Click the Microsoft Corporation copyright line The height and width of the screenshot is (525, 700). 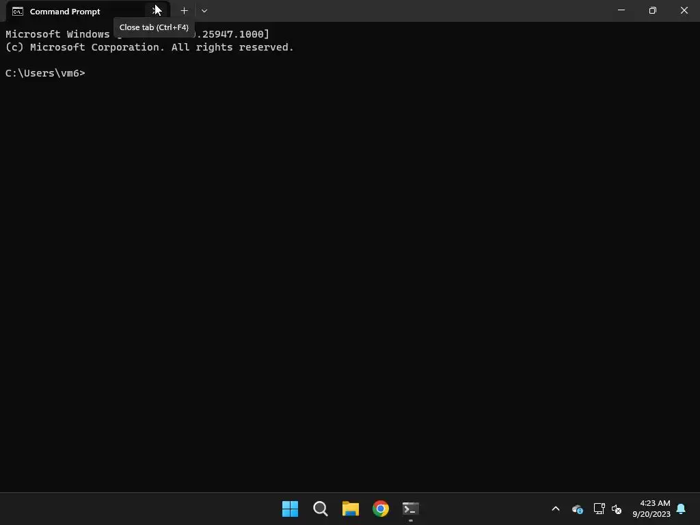click(x=150, y=47)
